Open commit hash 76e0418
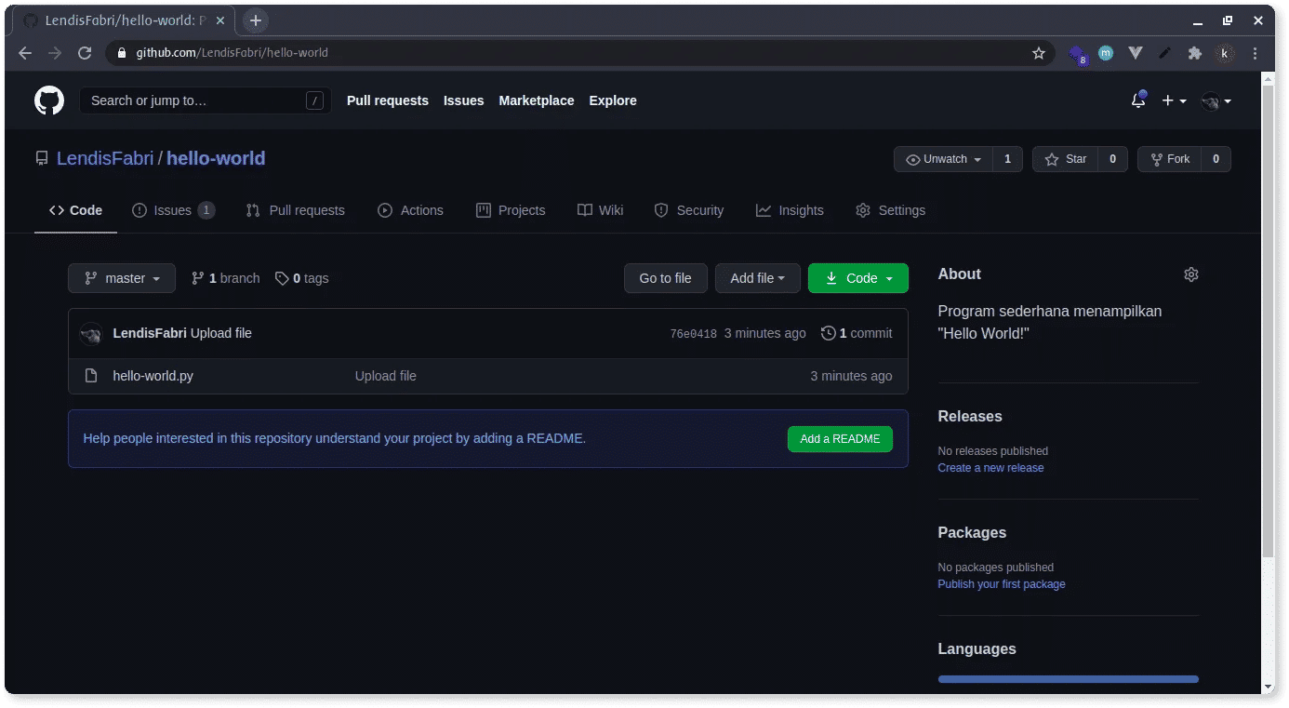This screenshot has height=708, width=1289. 693,334
